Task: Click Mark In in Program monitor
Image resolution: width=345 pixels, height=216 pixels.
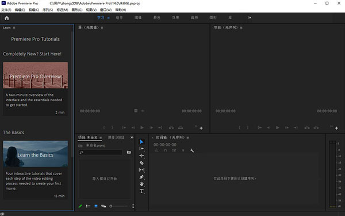Action: [240, 127]
